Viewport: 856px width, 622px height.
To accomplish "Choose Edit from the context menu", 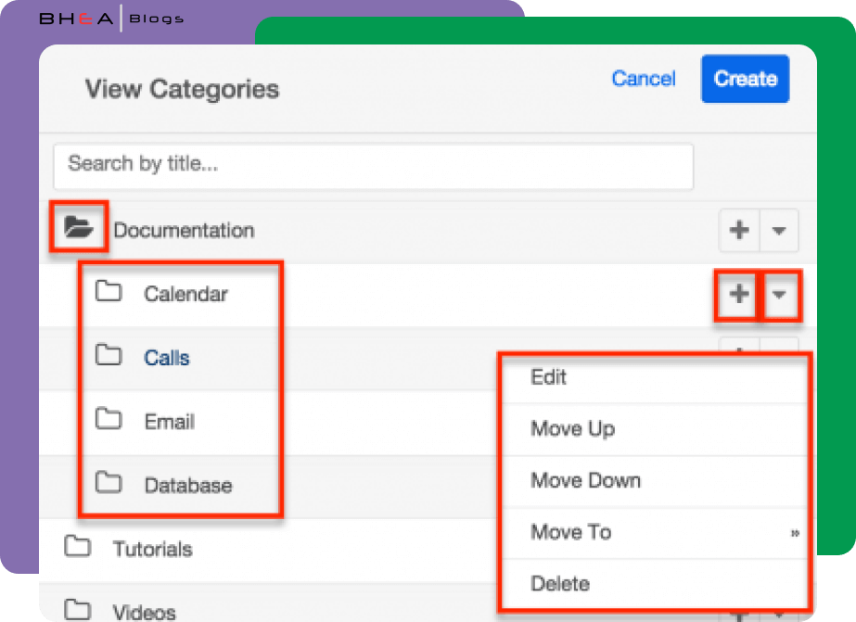I will click(x=654, y=377).
